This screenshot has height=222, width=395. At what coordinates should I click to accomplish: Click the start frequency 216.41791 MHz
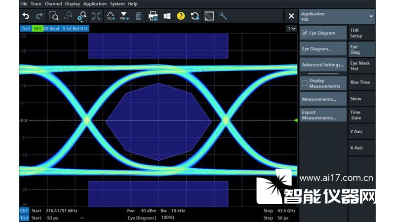click(x=61, y=211)
